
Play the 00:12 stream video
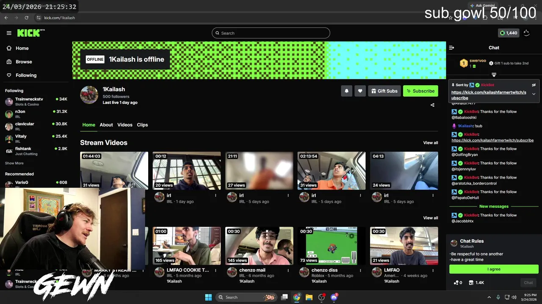pos(187,171)
